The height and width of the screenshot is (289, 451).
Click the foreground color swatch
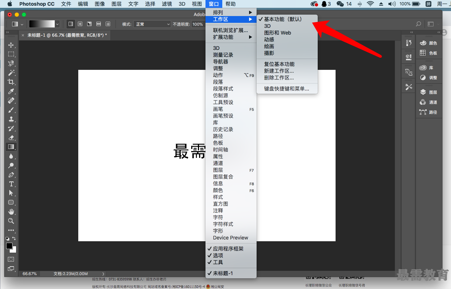(9, 246)
